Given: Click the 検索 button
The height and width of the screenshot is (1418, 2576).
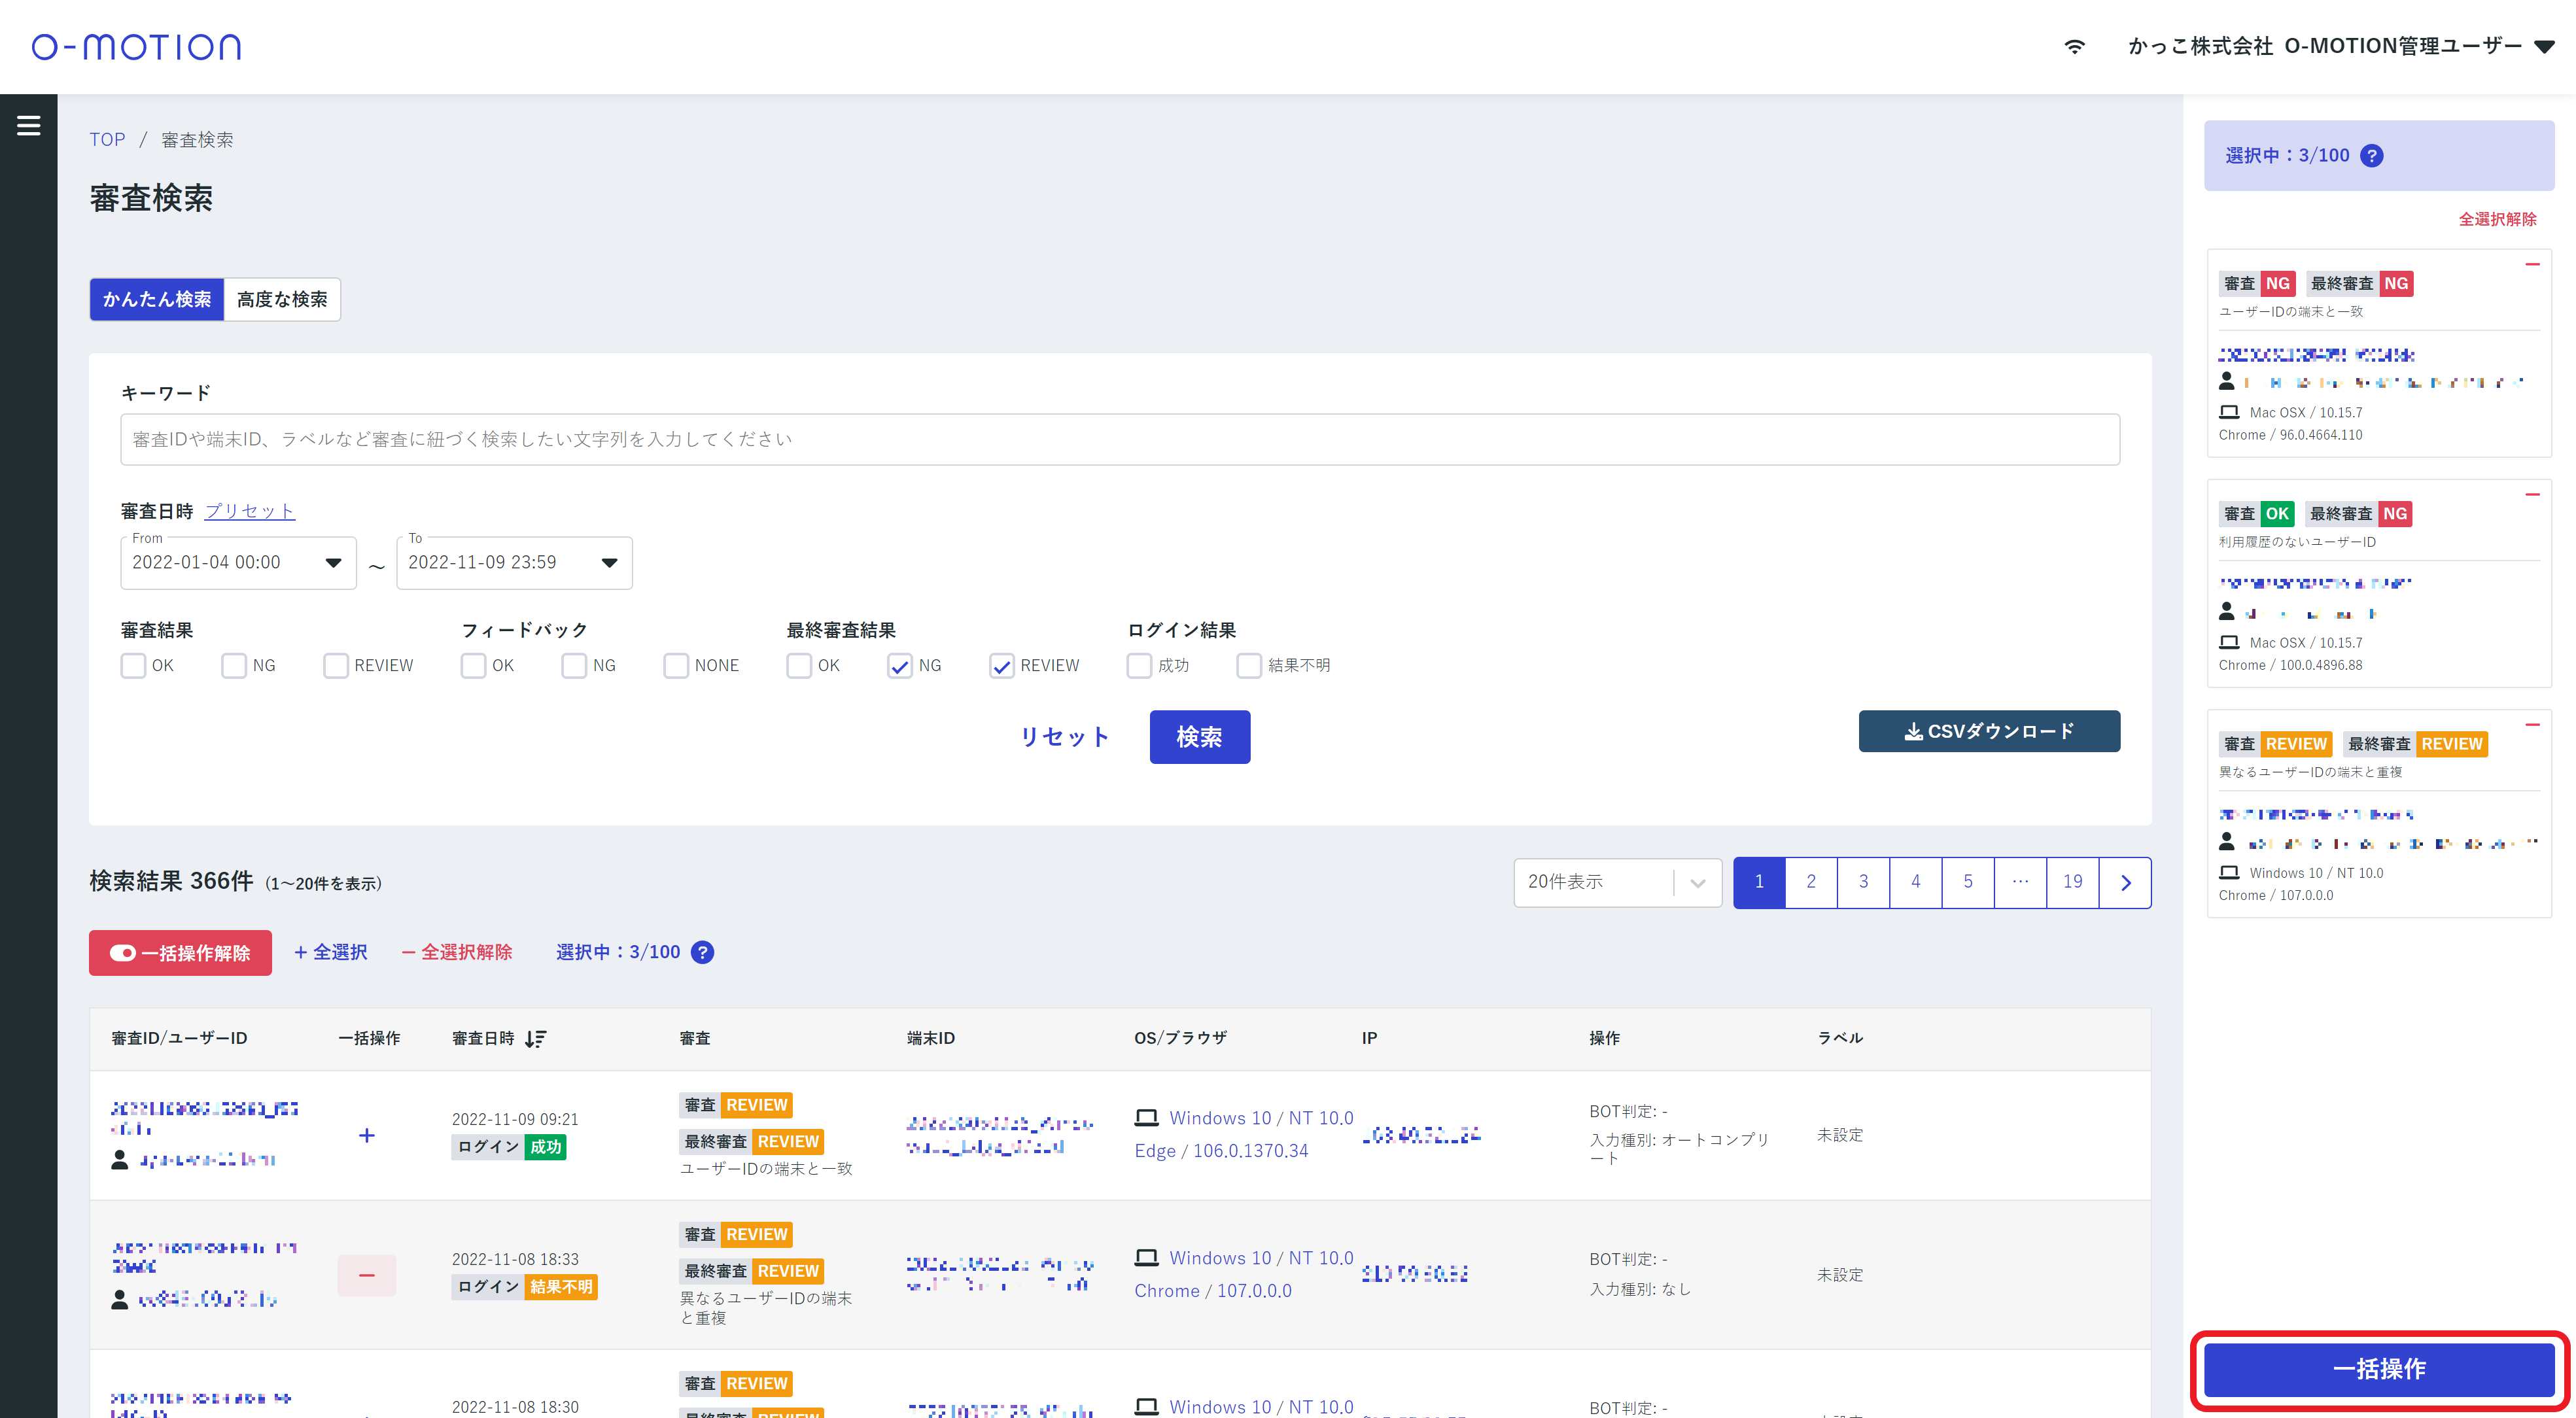Looking at the screenshot, I should pyautogui.click(x=1199, y=737).
